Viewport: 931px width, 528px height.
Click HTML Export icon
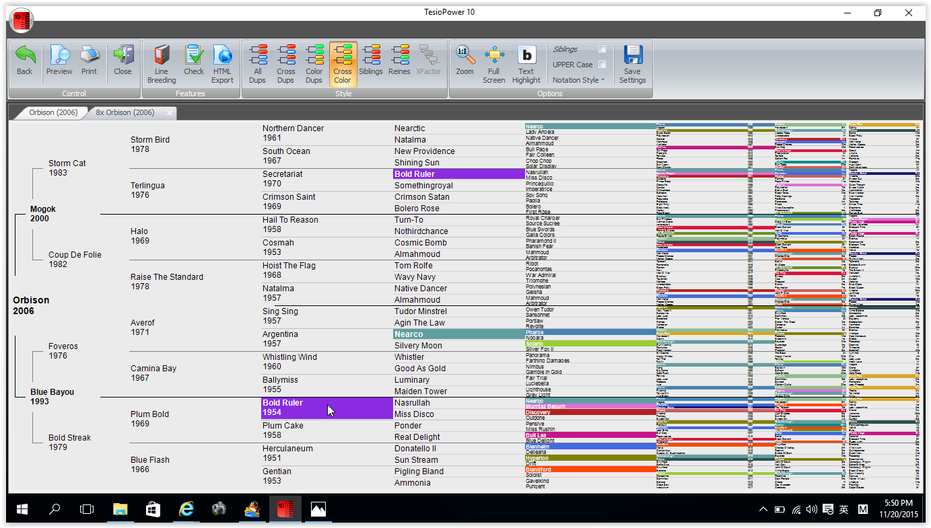(222, 56)
